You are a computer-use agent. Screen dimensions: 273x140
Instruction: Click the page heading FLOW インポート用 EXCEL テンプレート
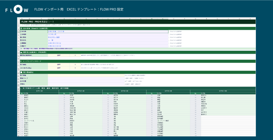pos(79,9)
